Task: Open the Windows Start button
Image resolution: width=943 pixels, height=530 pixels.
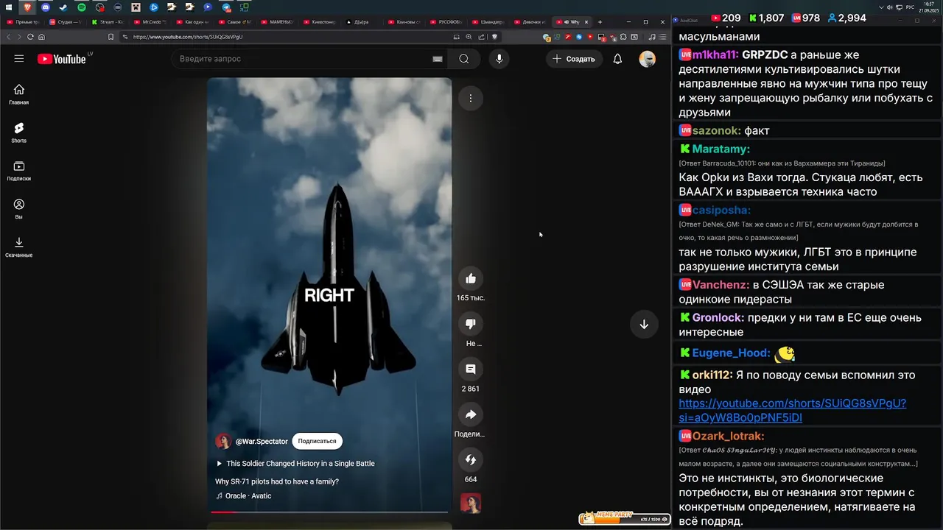Action: (10, 7)
